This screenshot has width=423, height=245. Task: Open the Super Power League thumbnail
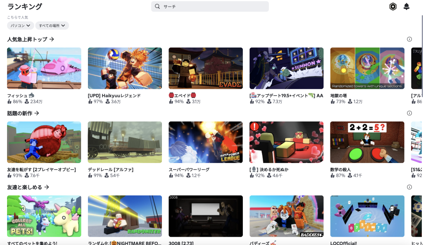pyautogui.click(x=206, y=142)
